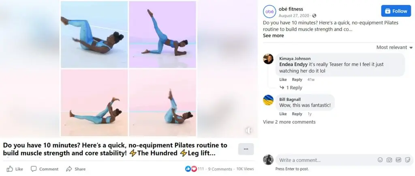This screenshot has height=176, width=415.
Task: Open the Comment speech bubble icon
Action: click(x=34, y=169)
